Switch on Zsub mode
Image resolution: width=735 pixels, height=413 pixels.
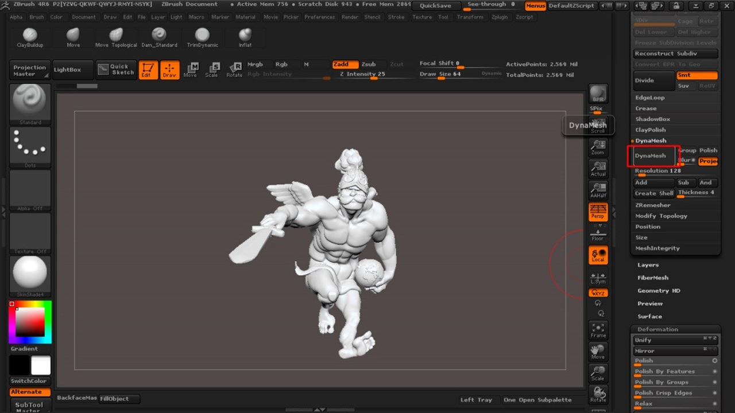pyautogui.click(x=369, y=64)
